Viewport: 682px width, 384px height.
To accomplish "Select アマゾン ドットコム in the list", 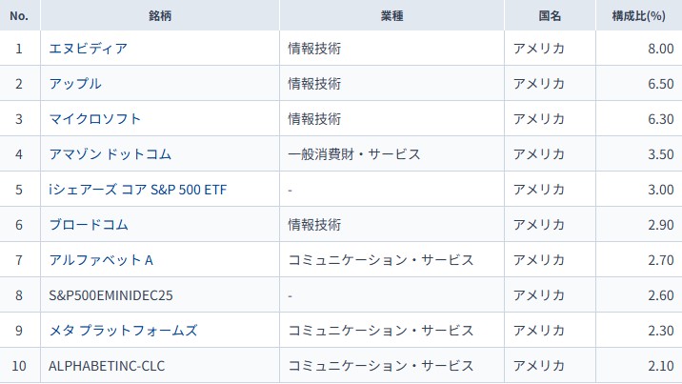I will click(110, 154).
